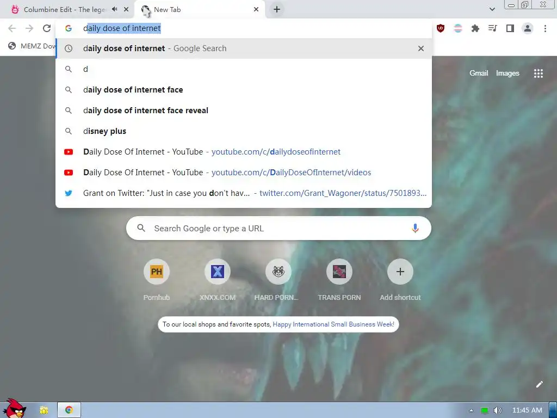Choose the single letter d suggestion
The image size is (557, 418).
tap(244, 69)
